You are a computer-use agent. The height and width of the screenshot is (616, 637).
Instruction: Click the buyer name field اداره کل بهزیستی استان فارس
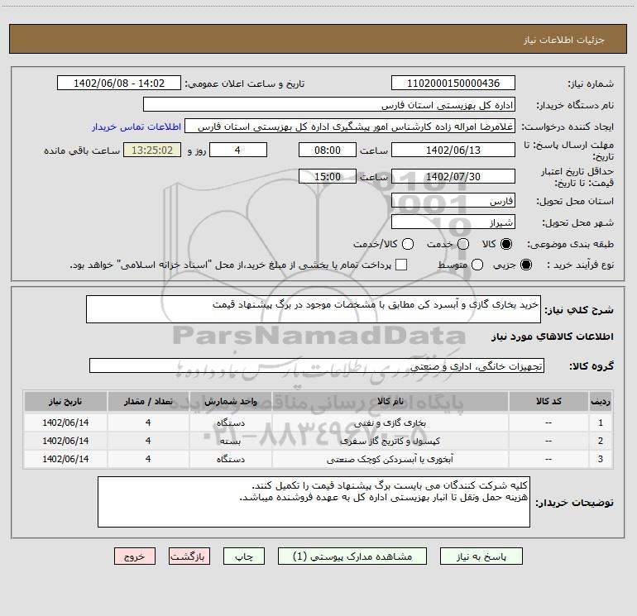[x=329, y=105]
